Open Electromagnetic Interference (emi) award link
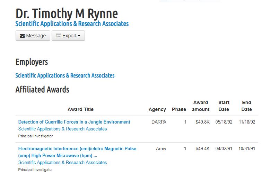Screen dimensions: 270x182 (x=77, y=152)
